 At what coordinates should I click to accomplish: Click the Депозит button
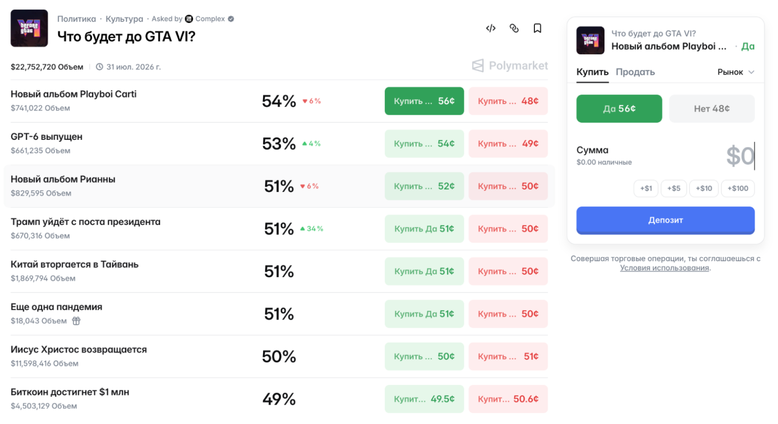665,220
